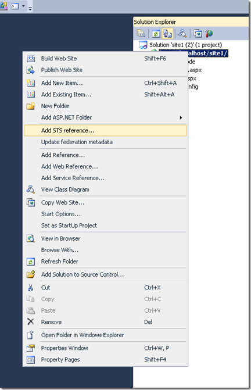Click the Build Web Site icon
The width and height of the screenshot is (251, 390).
point(31,59)
